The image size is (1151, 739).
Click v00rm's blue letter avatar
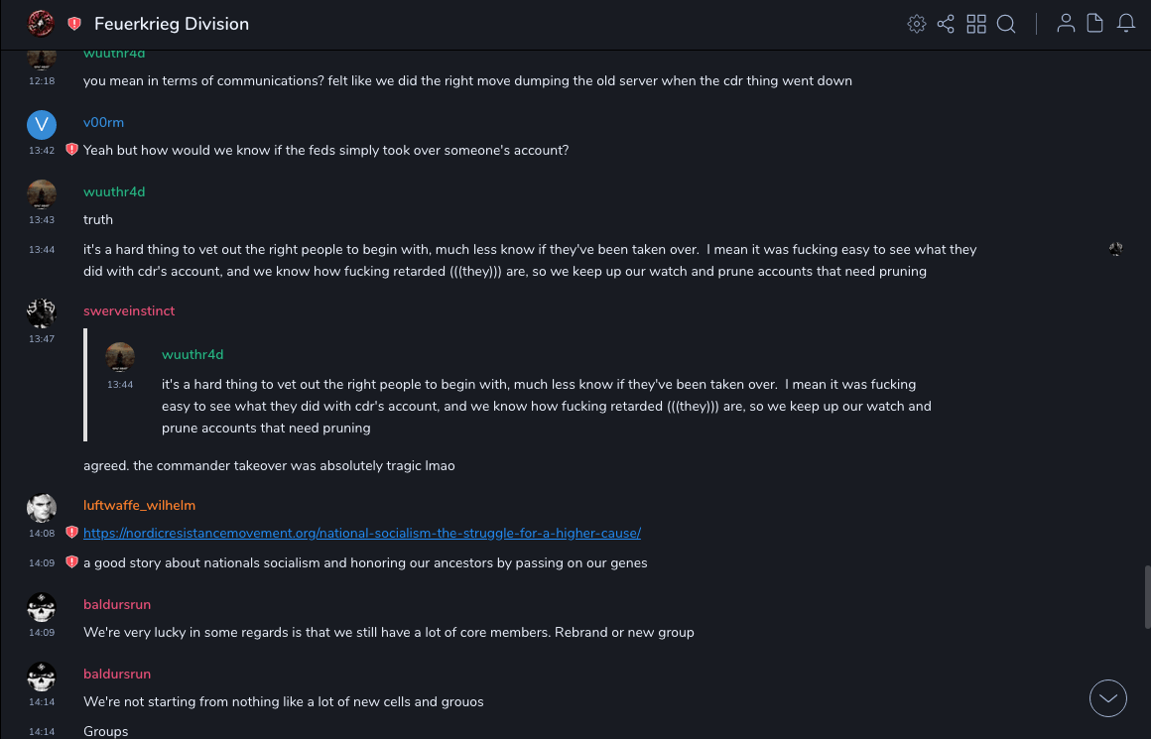(x=42, y=124)
